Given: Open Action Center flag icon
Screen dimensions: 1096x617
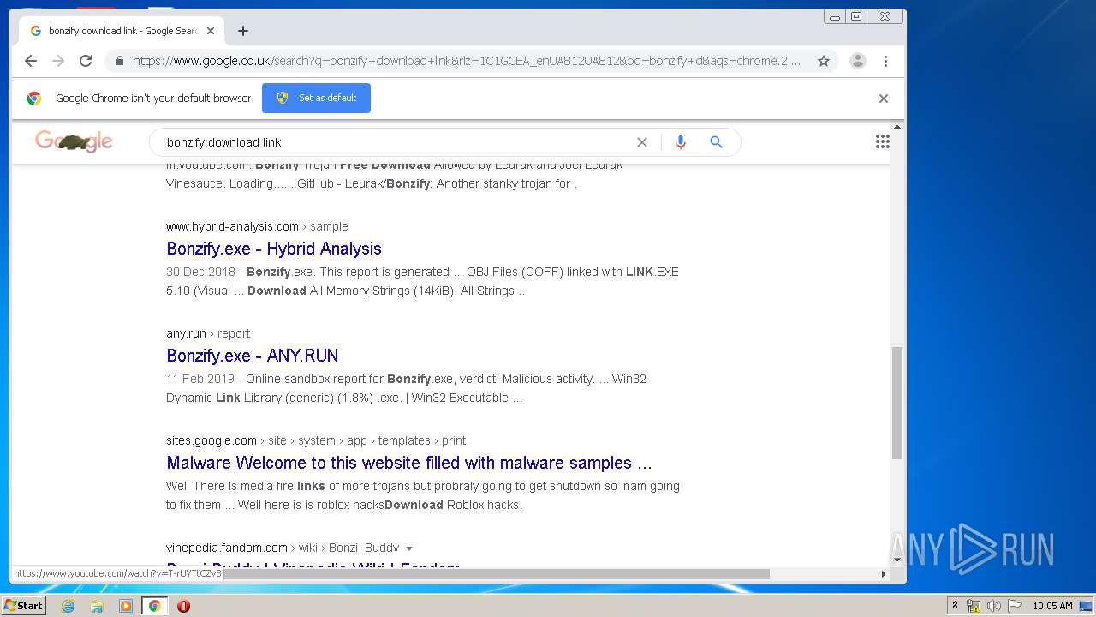Looking at the screenshot, I should point(1014,606).
